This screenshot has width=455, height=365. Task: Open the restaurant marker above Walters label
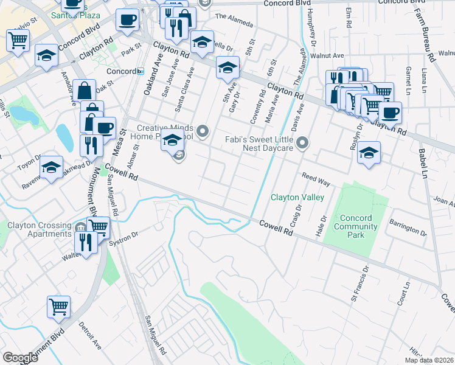[x=86, y=243]
